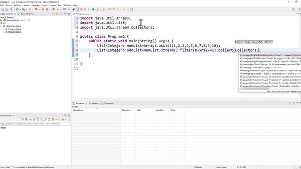Screen dimensions: 301x169
Task: Close the Package Explorer tab
Action: [15, 14]
